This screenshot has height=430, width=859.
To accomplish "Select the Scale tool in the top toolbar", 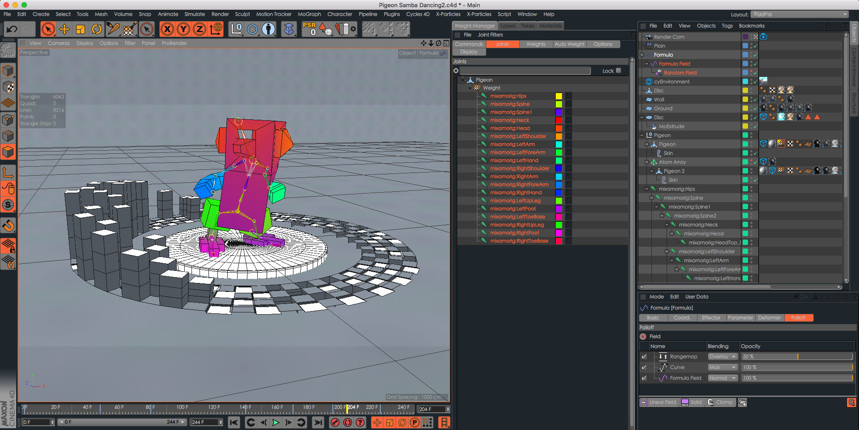I will (x=81, y=29).
